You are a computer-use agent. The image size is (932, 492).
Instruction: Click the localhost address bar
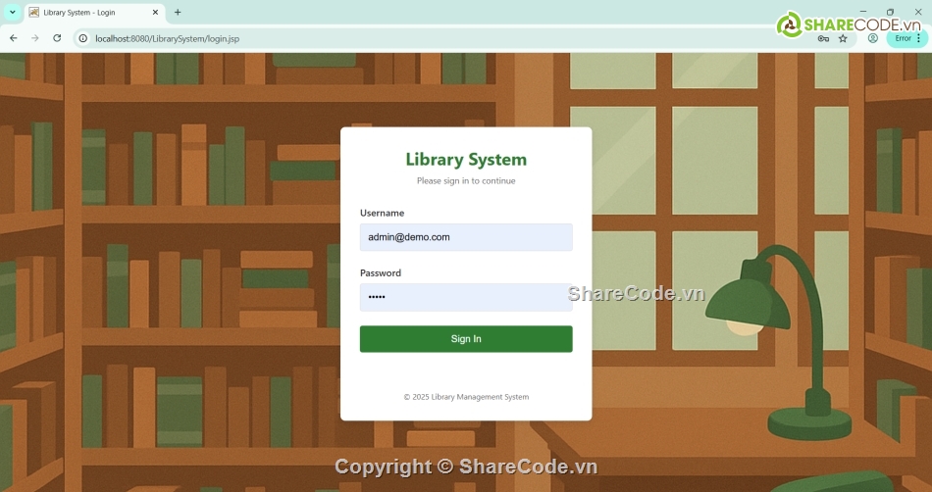pos(392,38)
